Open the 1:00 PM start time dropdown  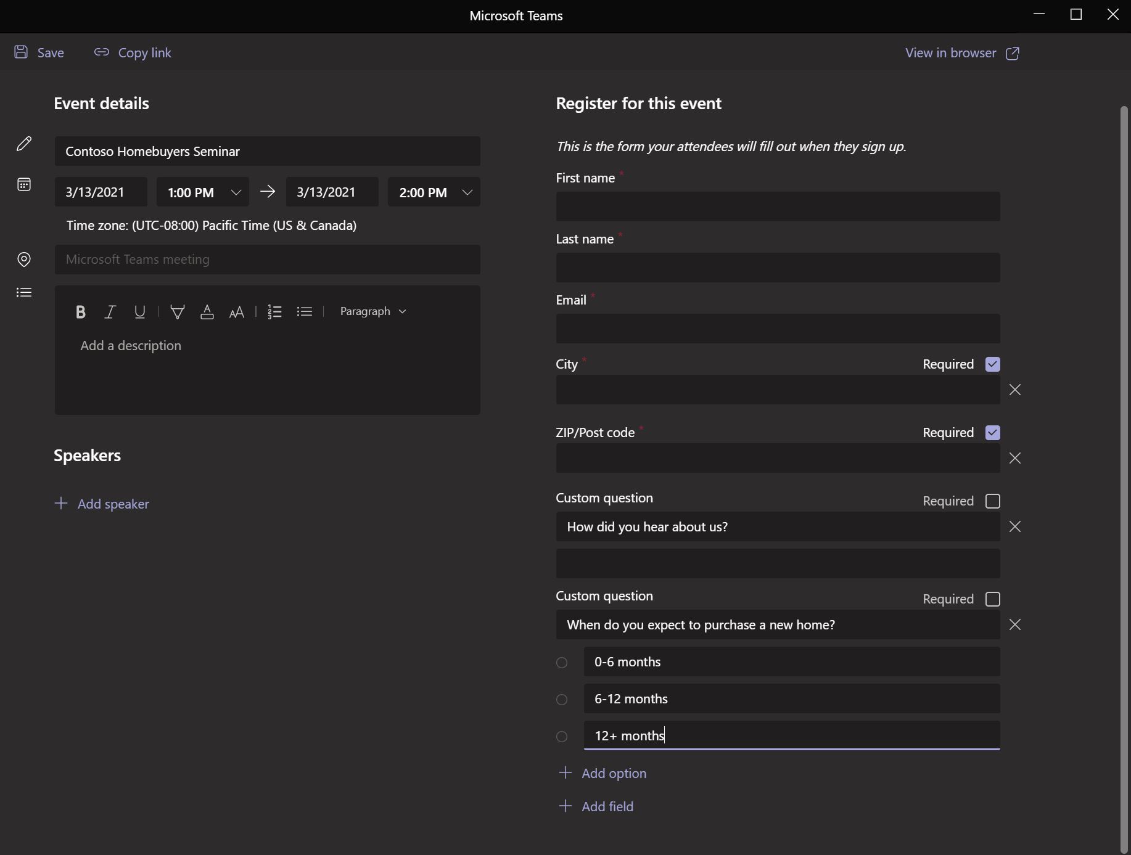(x=203, y=192)
